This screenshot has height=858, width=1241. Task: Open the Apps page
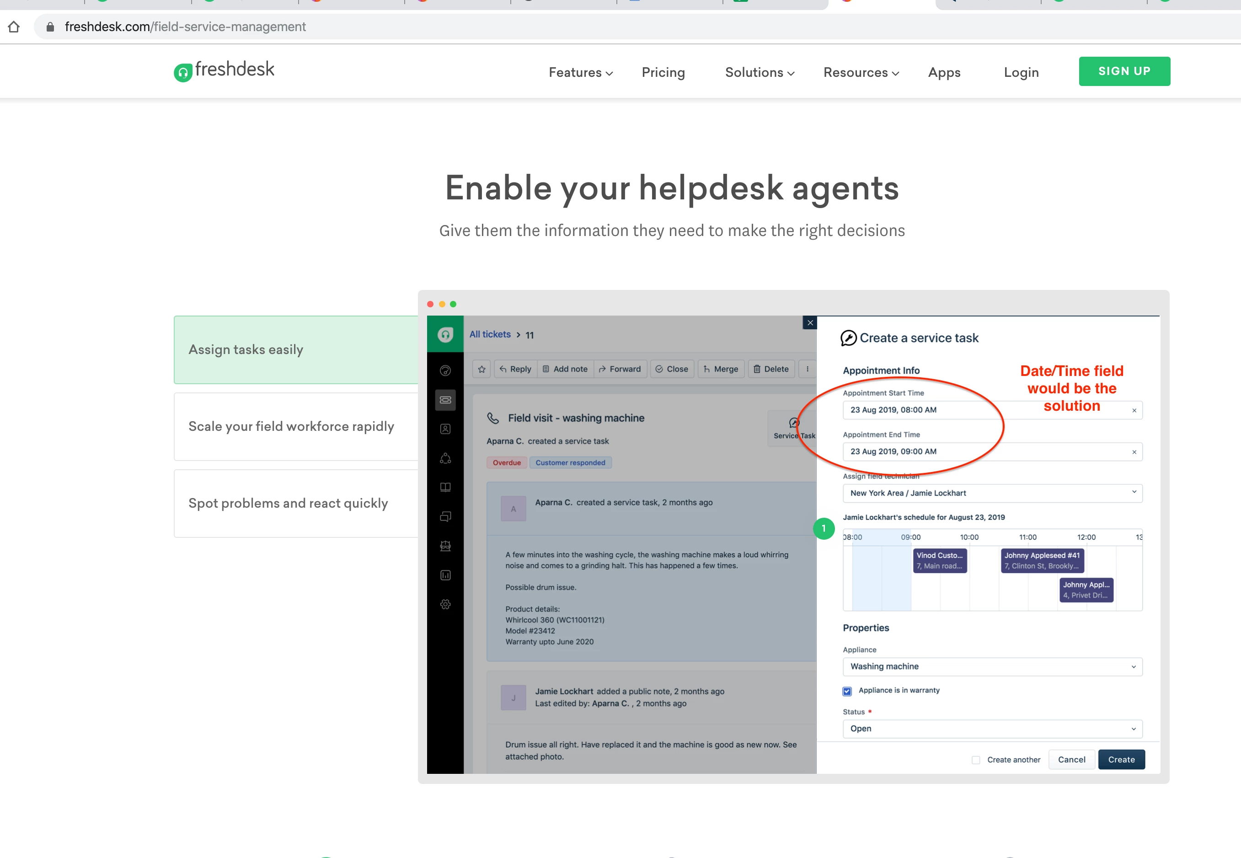tap(944, 73)
